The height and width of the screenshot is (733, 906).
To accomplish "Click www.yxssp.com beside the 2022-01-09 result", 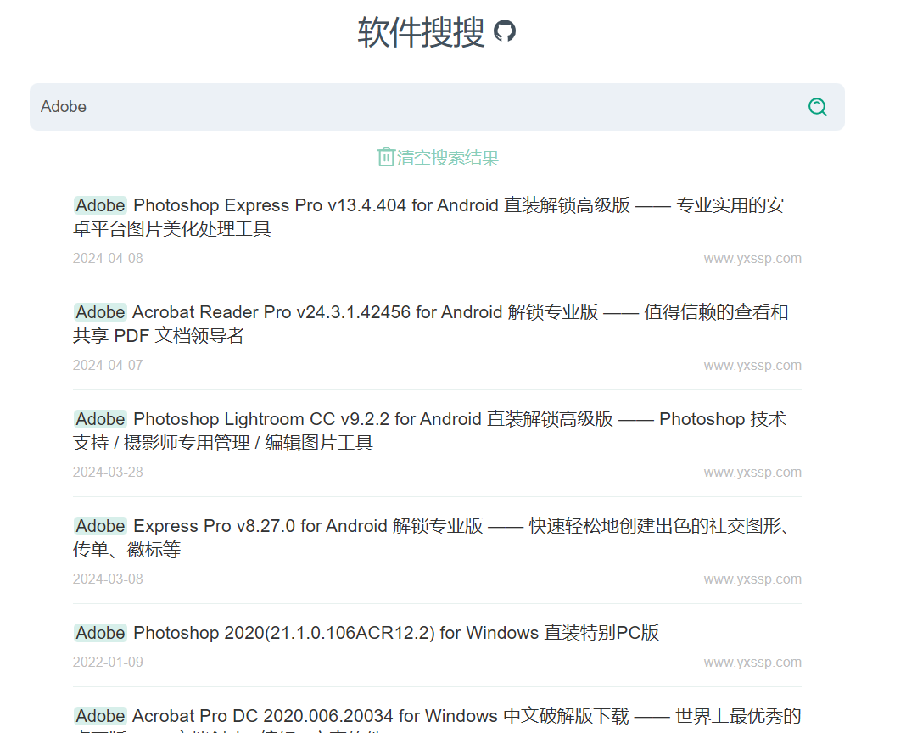I will coord(752,663).
